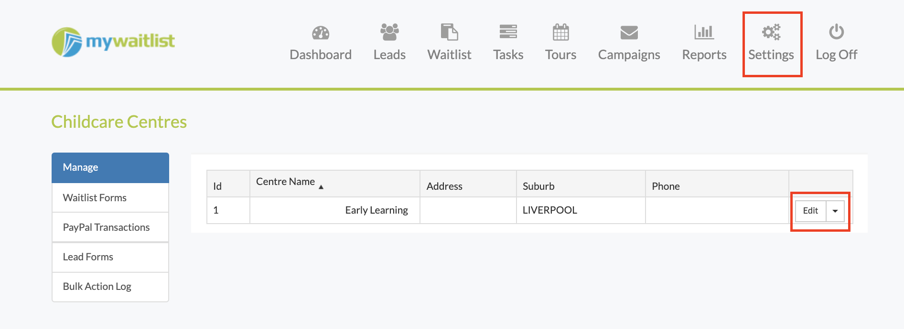Screen dimensions: 904x329
Task: Open Lead Forms in sidebar
Action: pyautogui.click(x=110, y=257)
